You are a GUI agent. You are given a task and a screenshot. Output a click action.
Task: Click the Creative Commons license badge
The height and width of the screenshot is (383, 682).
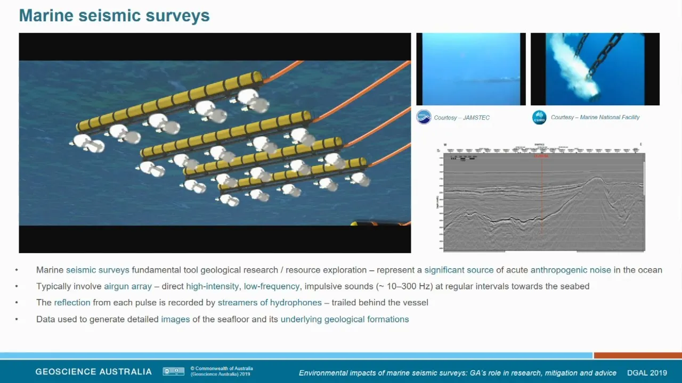point(174,372)
